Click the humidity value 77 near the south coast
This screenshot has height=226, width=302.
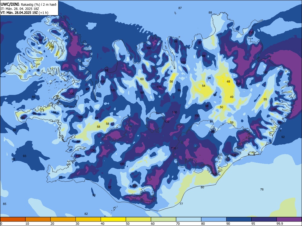[181, 204]
